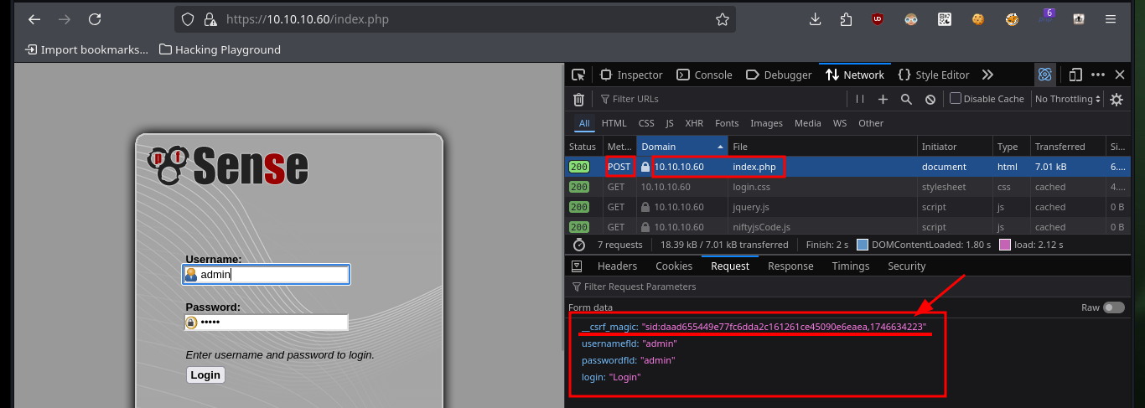Toggle Raw form data switch
This screenshot has height=408, width=1145.
[1114, 307]
